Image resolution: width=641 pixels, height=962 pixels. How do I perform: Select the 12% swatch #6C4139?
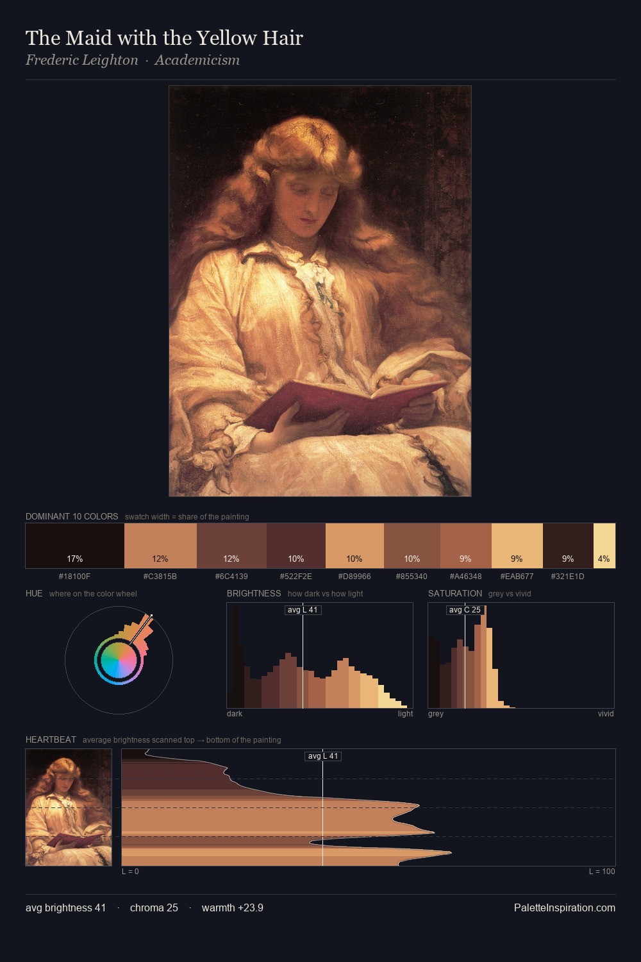[231, 546]
